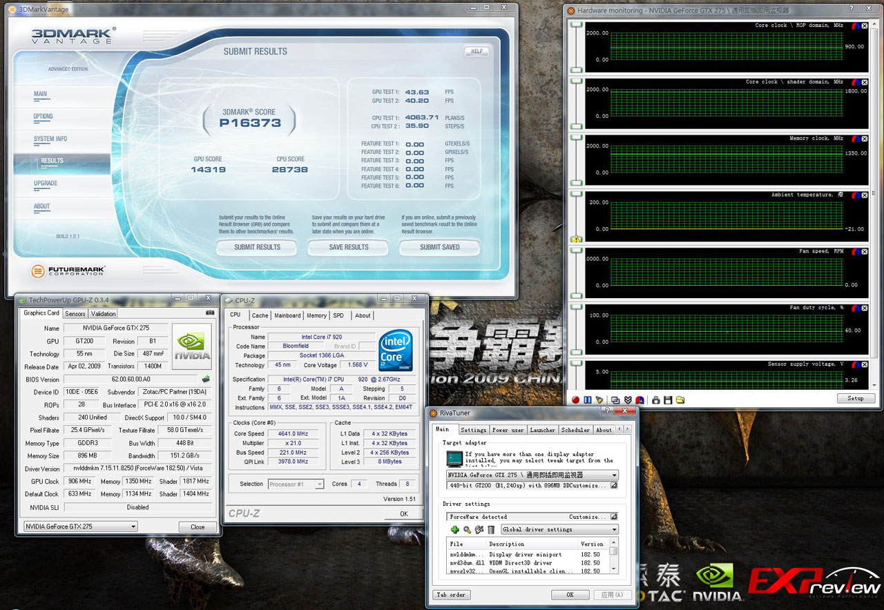This screenshot has height=610, width=884.
Task: Open the Launcher tab in RivaTuner
Action: [x=542, y=430]
